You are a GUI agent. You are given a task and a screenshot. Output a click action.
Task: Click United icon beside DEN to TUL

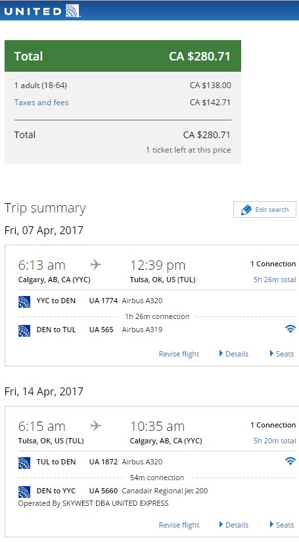[x=24, y=331]
